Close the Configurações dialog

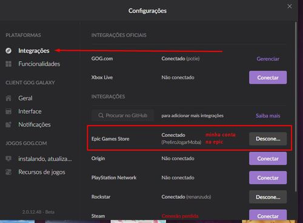tap(290, 7)
